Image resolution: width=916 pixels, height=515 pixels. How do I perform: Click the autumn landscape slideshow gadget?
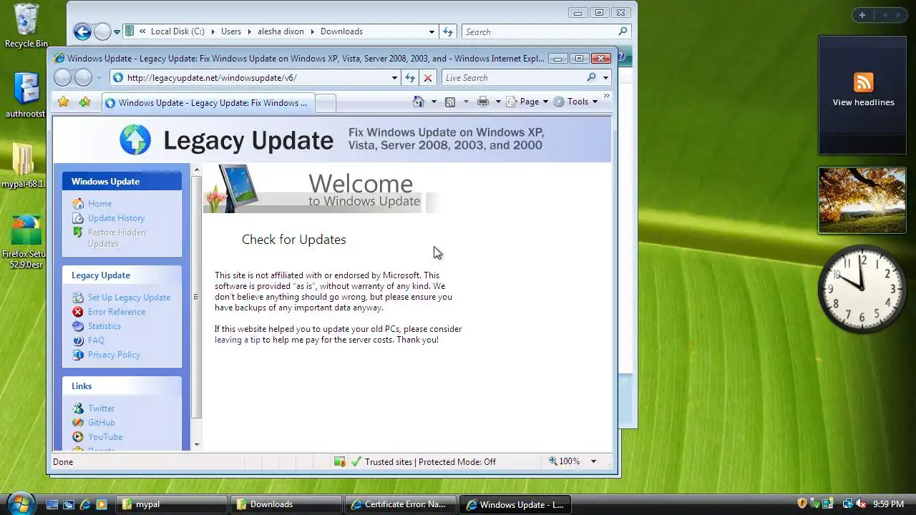862,200
